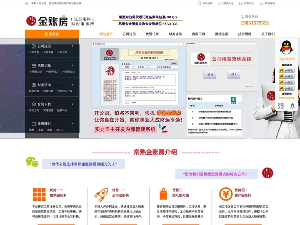300x225 pixels.
Task: Open the 基金 sidebar sublink
Action: 41,130
